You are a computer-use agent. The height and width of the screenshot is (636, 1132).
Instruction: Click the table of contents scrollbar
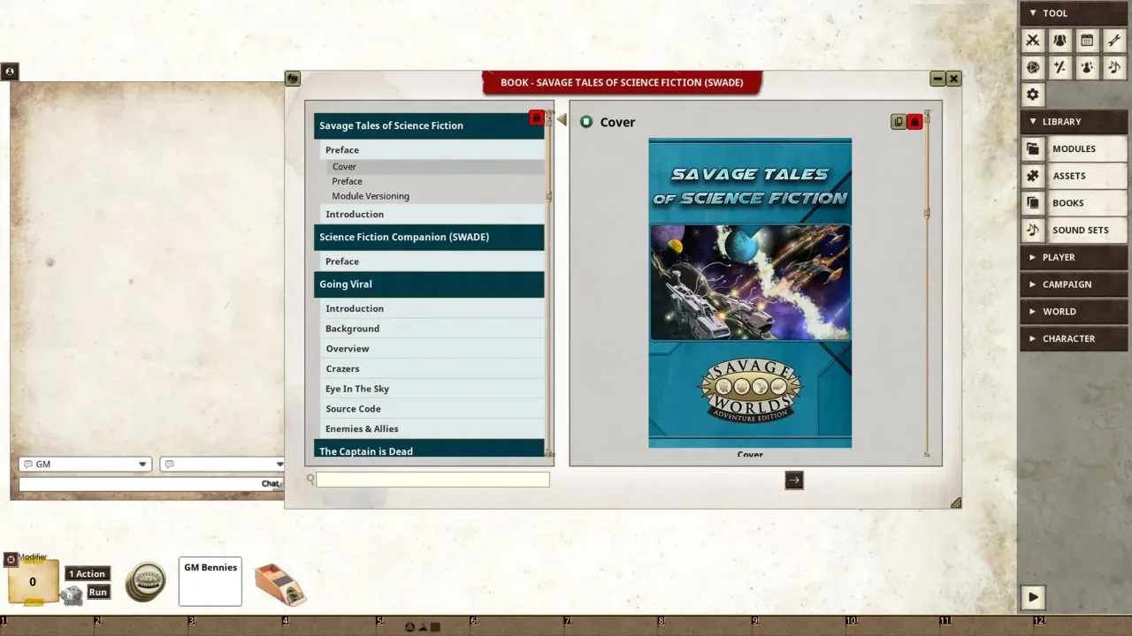[548, 283]
